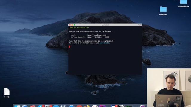Select the index.js file on the desktop

point(7,92)
